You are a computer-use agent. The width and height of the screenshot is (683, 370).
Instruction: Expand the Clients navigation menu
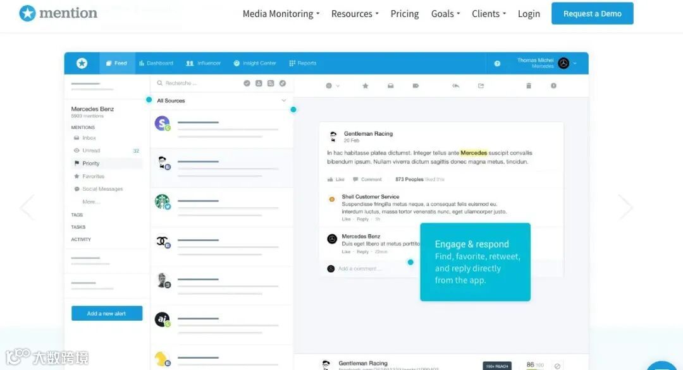click(489, 14)
